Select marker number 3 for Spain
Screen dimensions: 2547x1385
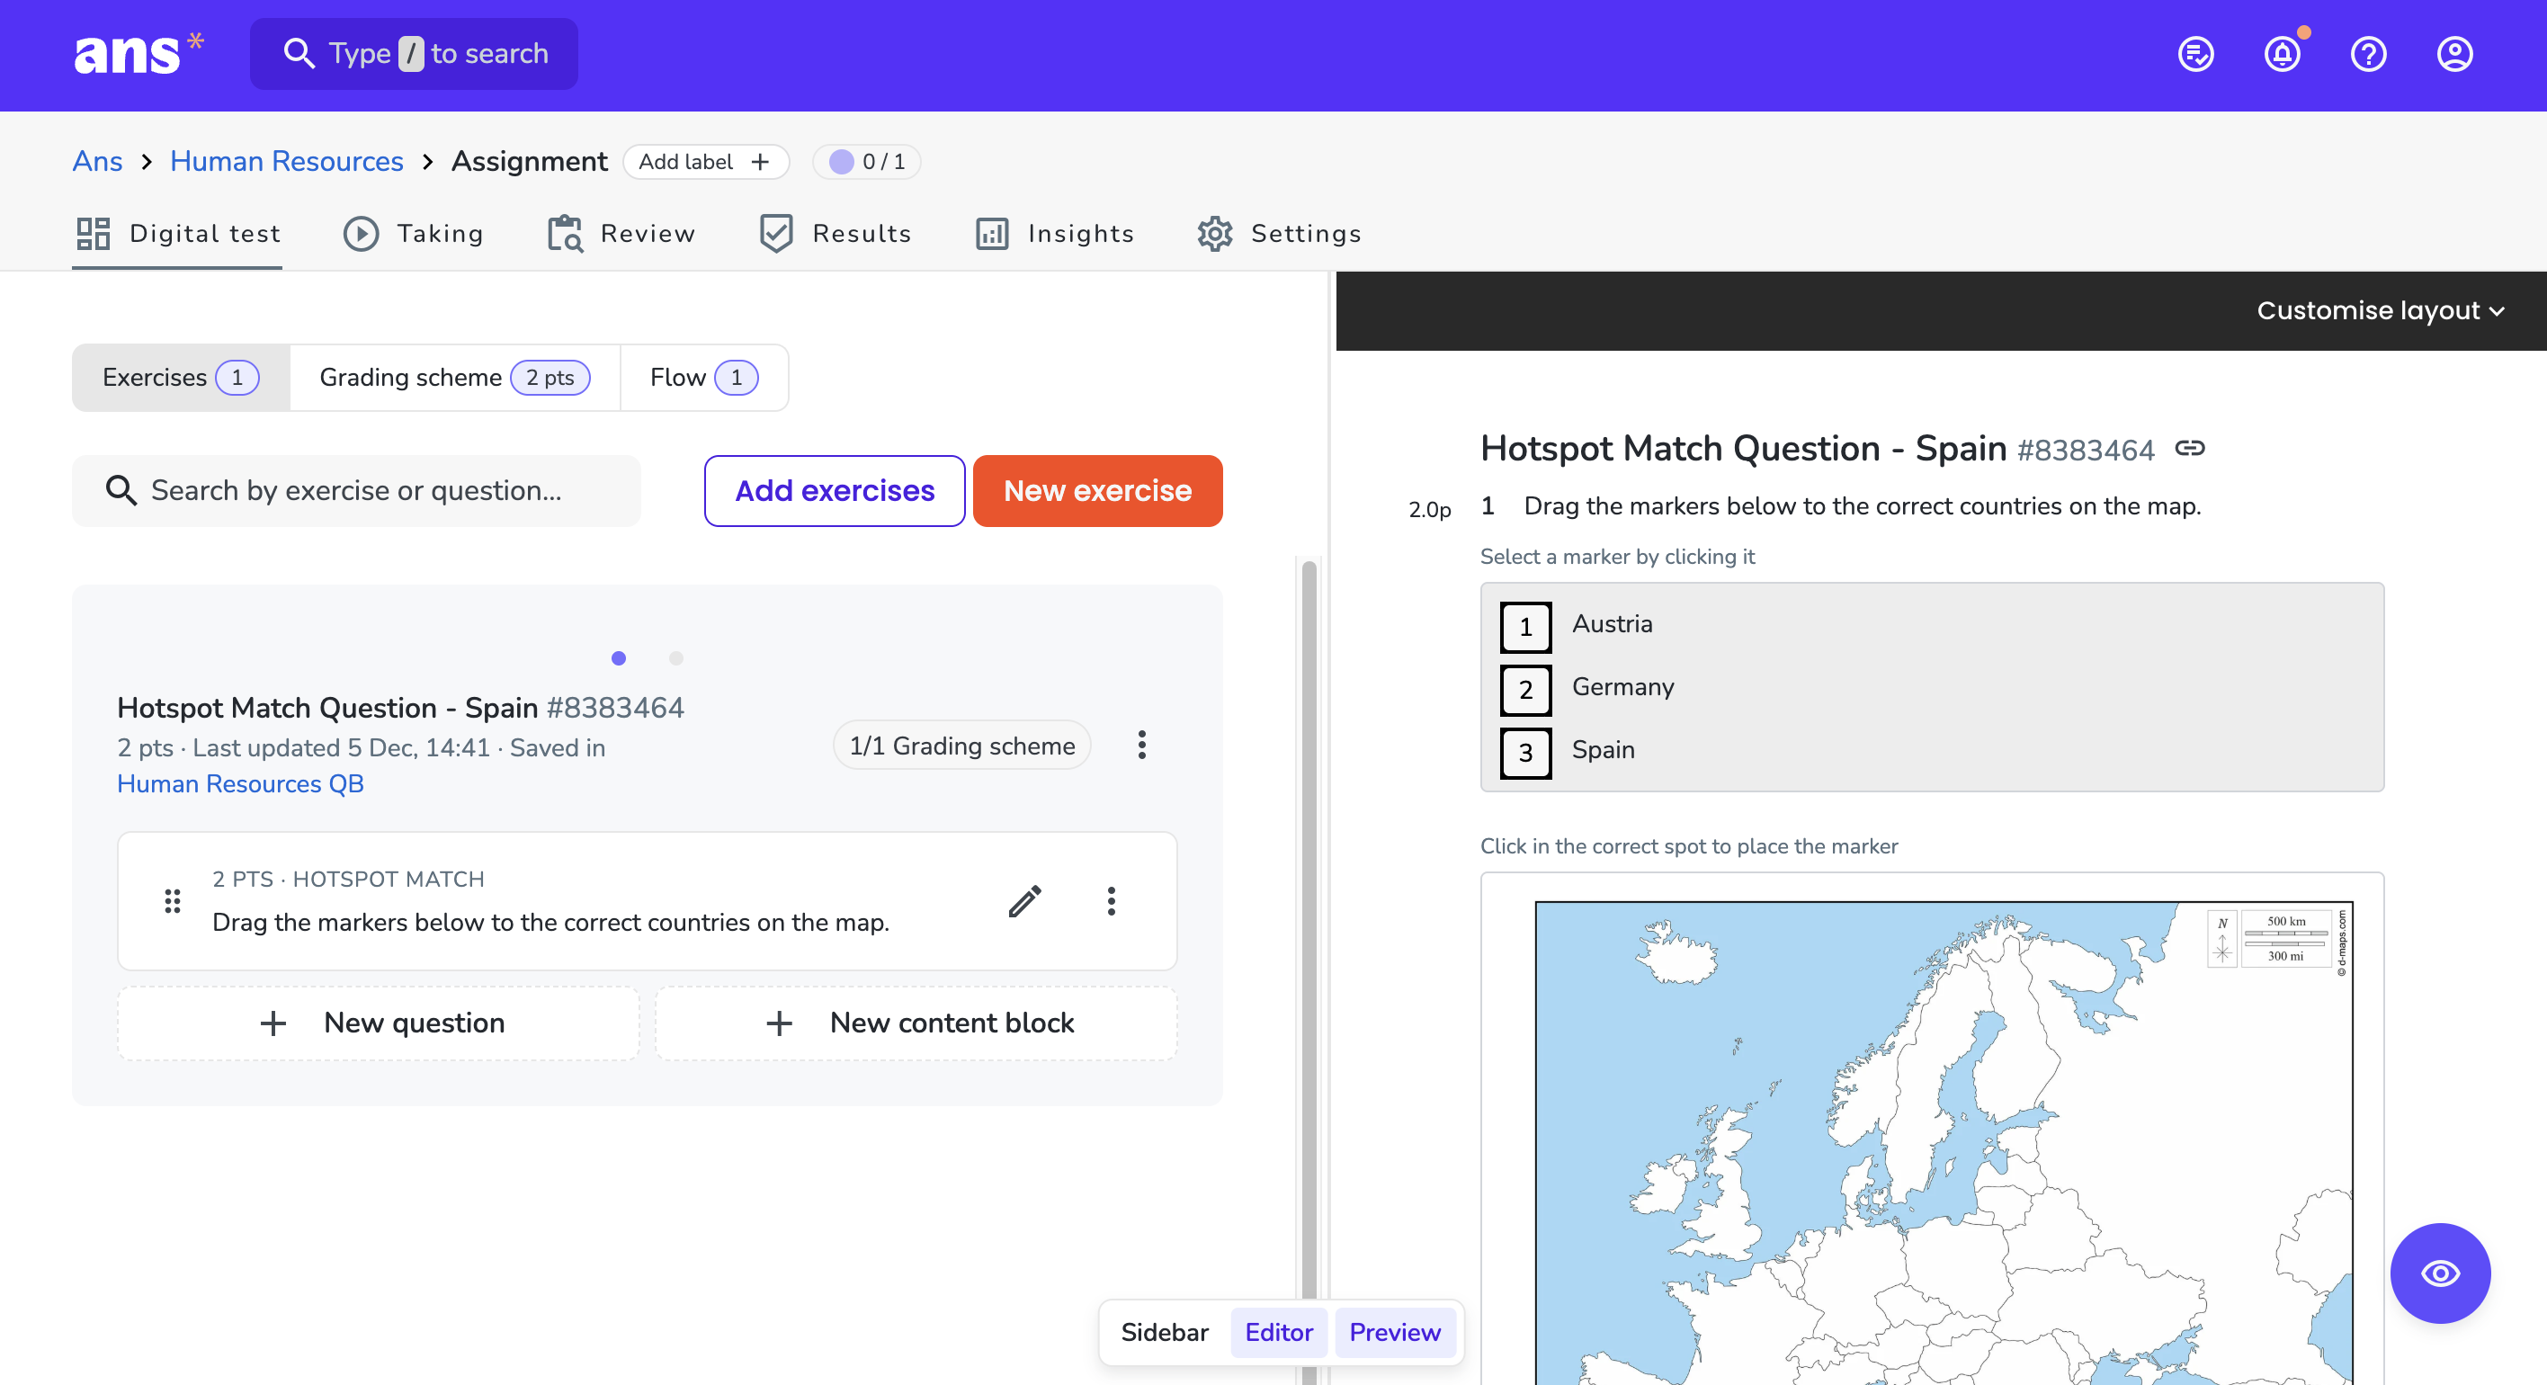pos(1525,753)
